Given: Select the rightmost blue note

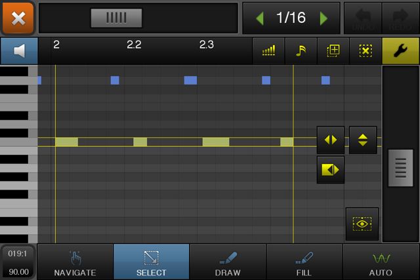Looking at the screenshot, I should point(325,80).
